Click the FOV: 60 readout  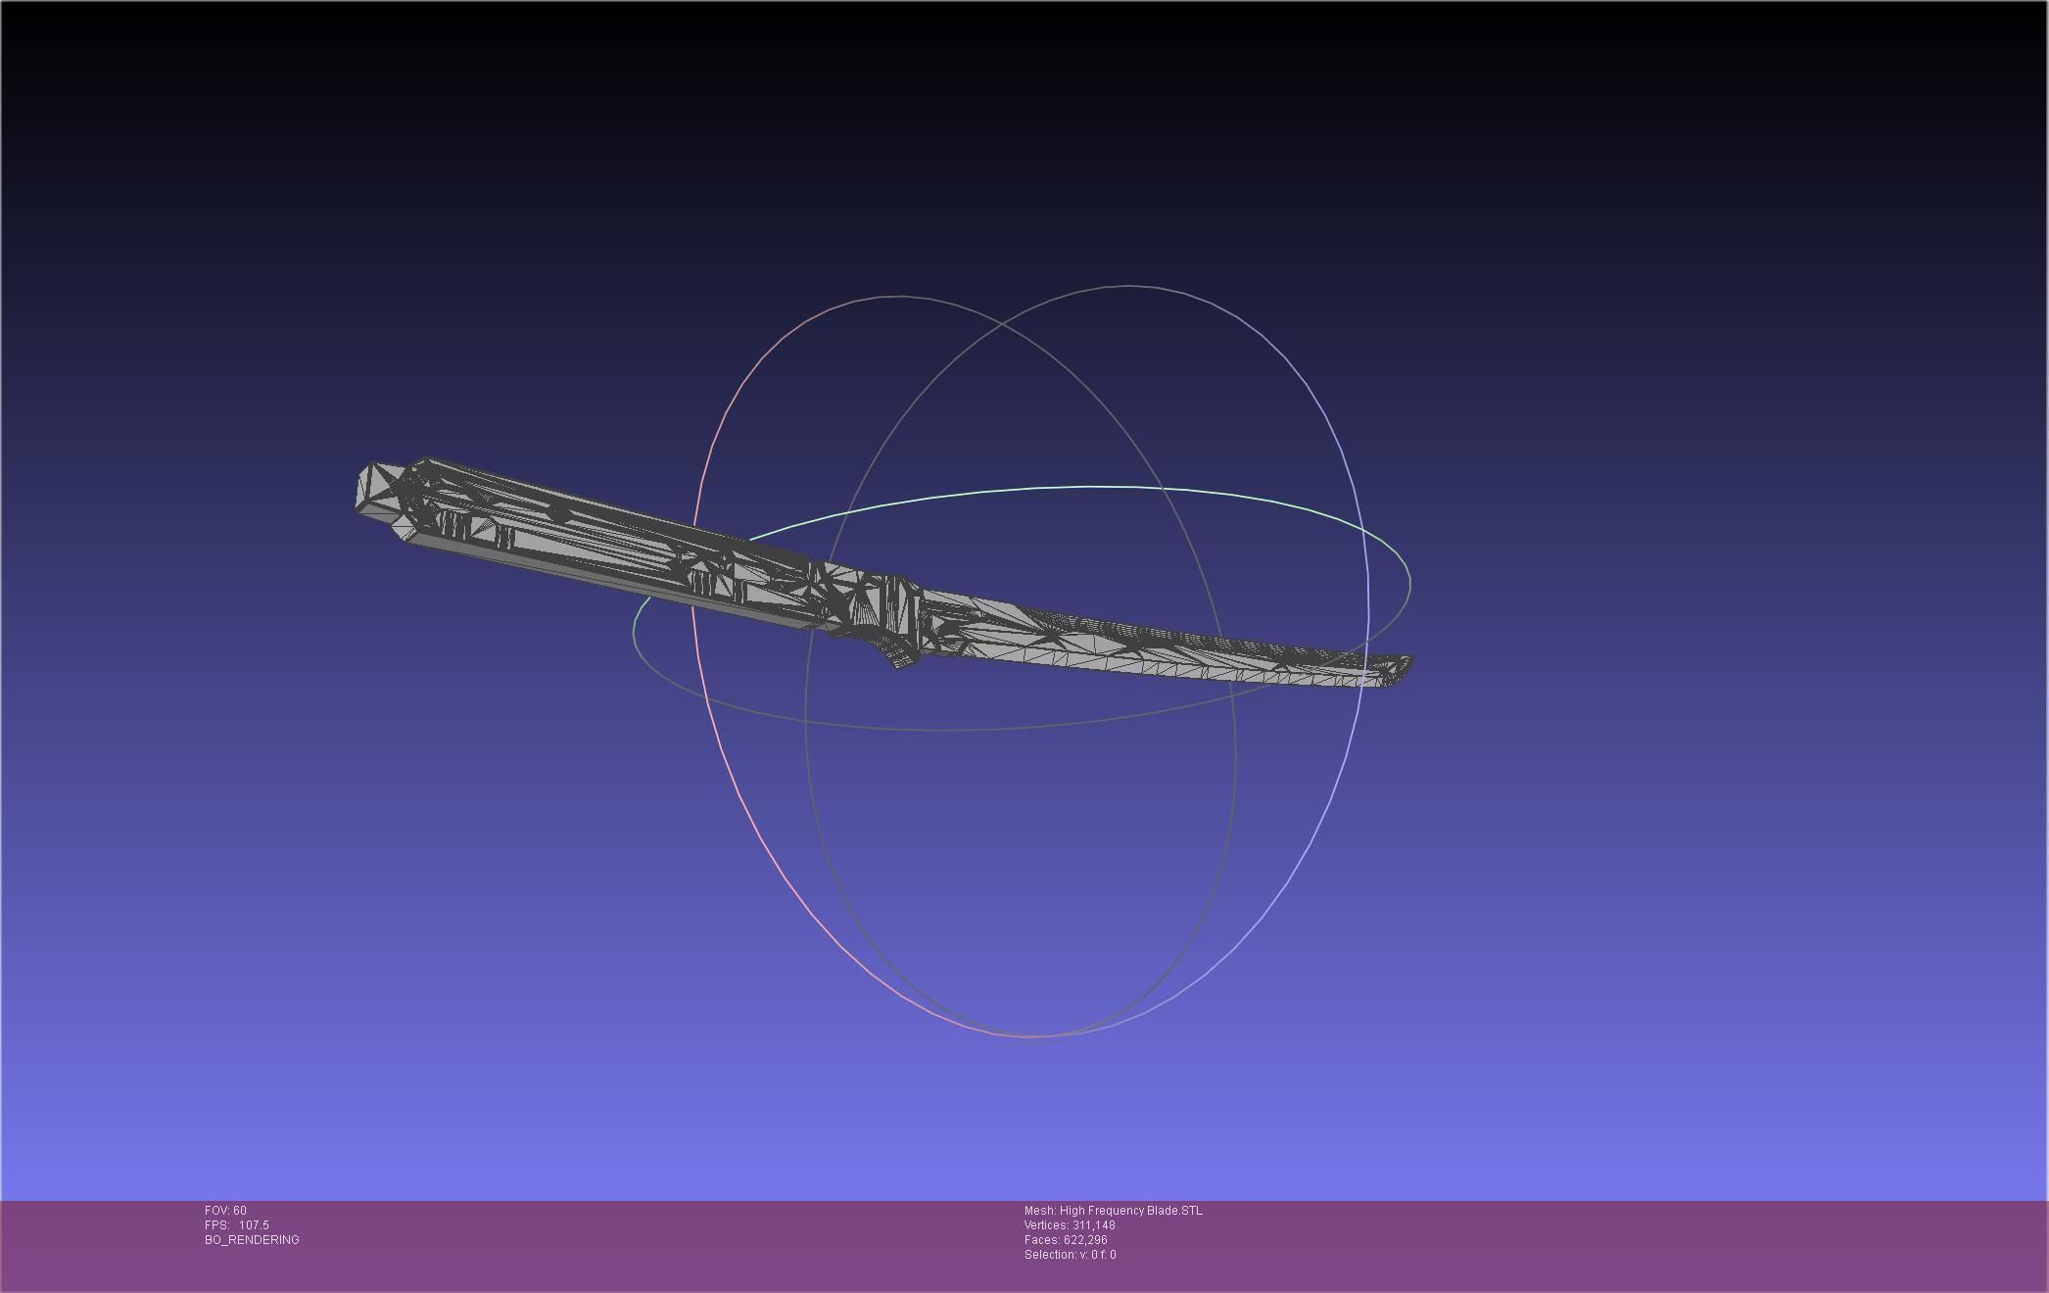tap(225, 1211)
